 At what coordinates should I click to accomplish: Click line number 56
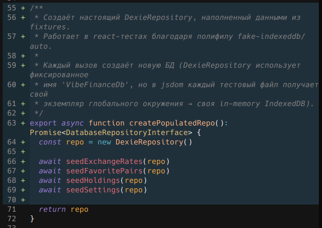(11, 18)
